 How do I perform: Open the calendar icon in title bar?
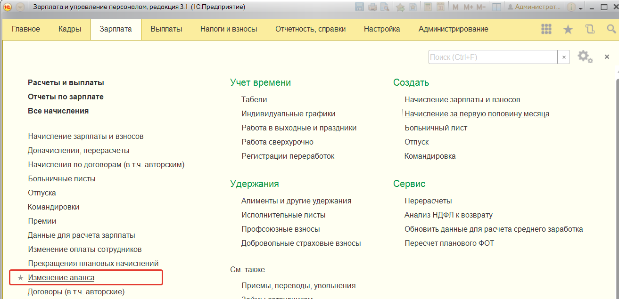440,7
